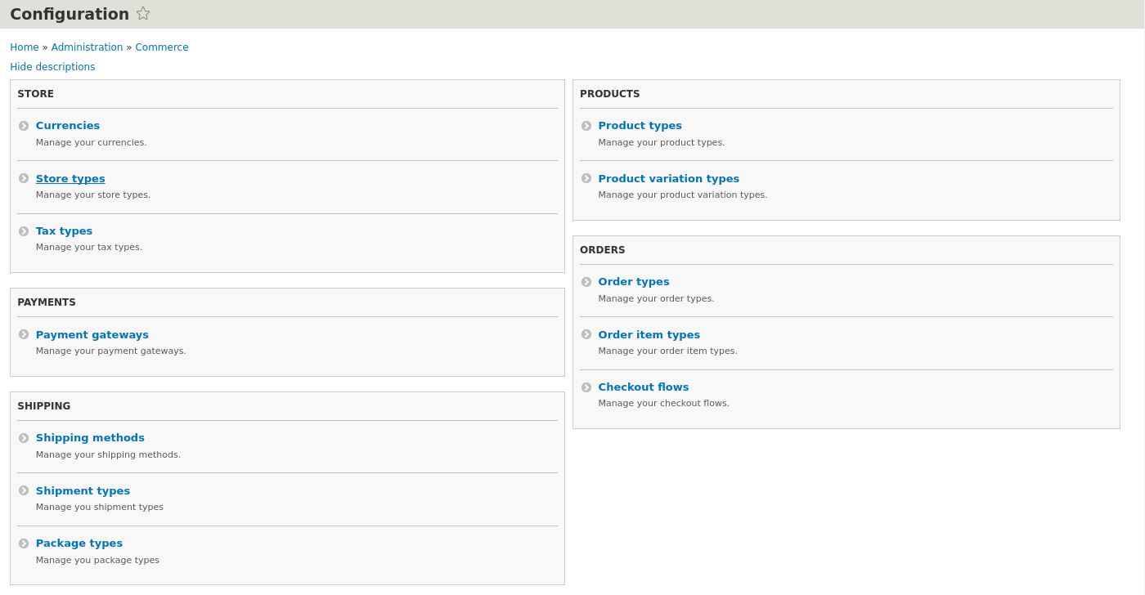Open the Commerce breadcrumb link

161,47
